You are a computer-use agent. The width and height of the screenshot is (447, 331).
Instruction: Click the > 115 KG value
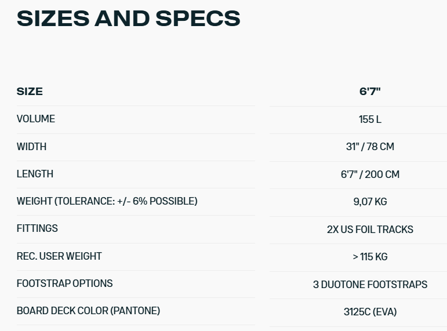(370, 257)
